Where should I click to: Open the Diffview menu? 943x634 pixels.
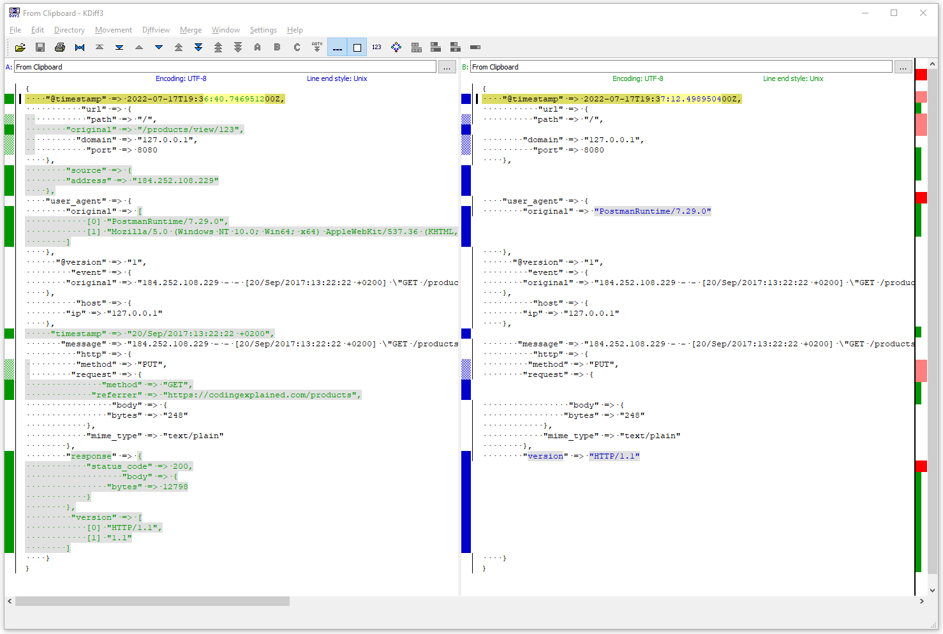pyautogui.click(x=156, y=30)
